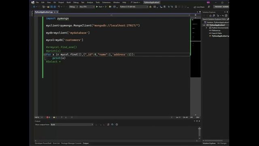Select the Search Paths tree item

click(x=217, y=33)
